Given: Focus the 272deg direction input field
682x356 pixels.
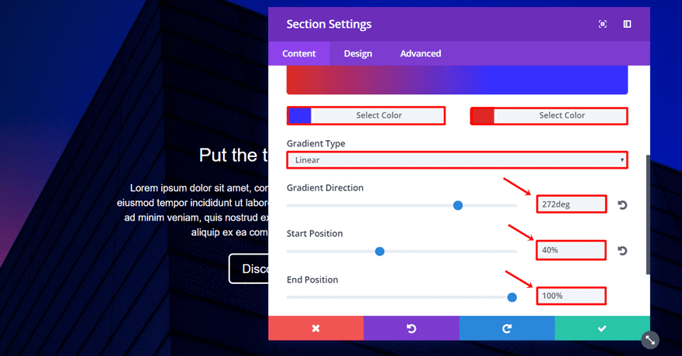Looking at the screenshot, I should [570, 205].
